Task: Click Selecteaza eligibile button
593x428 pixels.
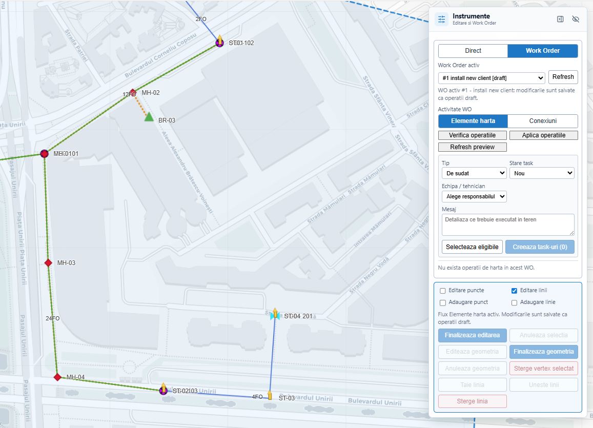Action: (x=473, y=247)
